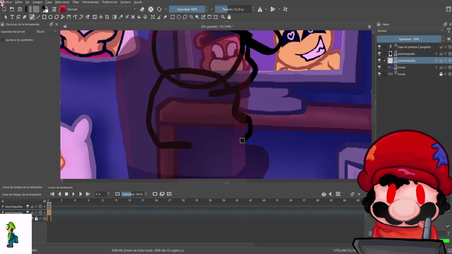Open an existing file with the folder icon
This screenshot has width=452, height=254.
[x=12, y=9]
